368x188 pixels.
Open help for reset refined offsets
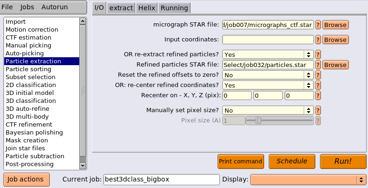[x=318, y=75]
